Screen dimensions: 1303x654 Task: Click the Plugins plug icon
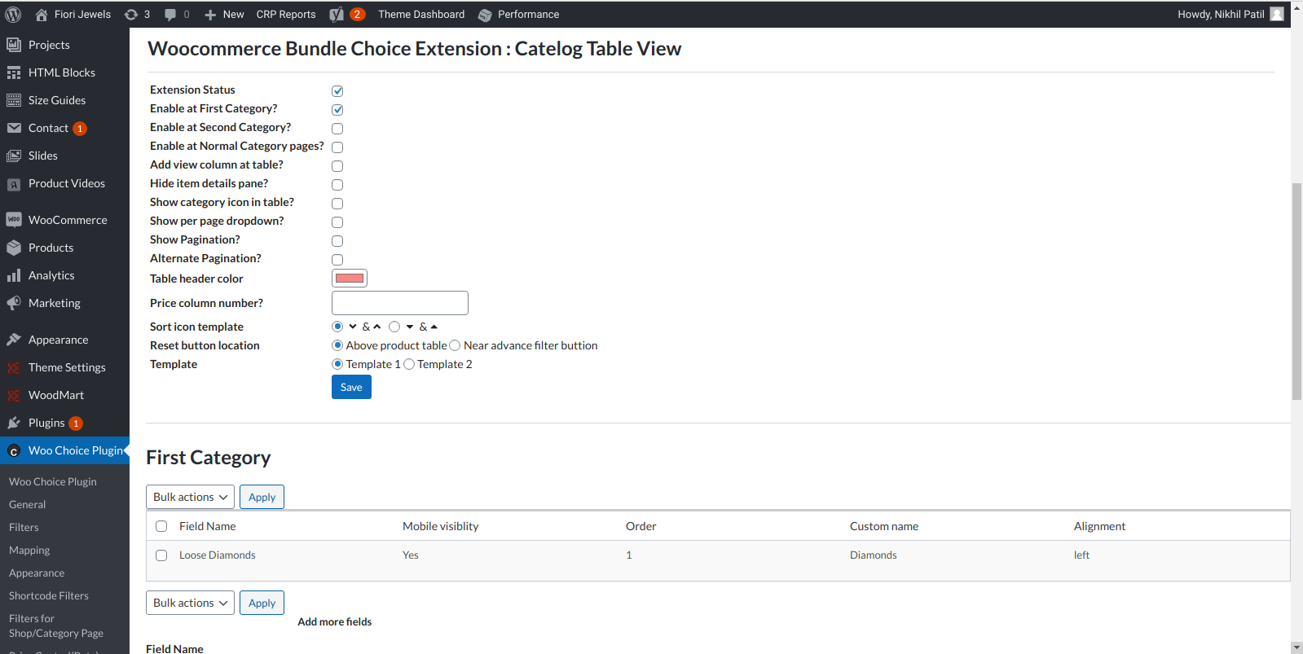(14, 423)
